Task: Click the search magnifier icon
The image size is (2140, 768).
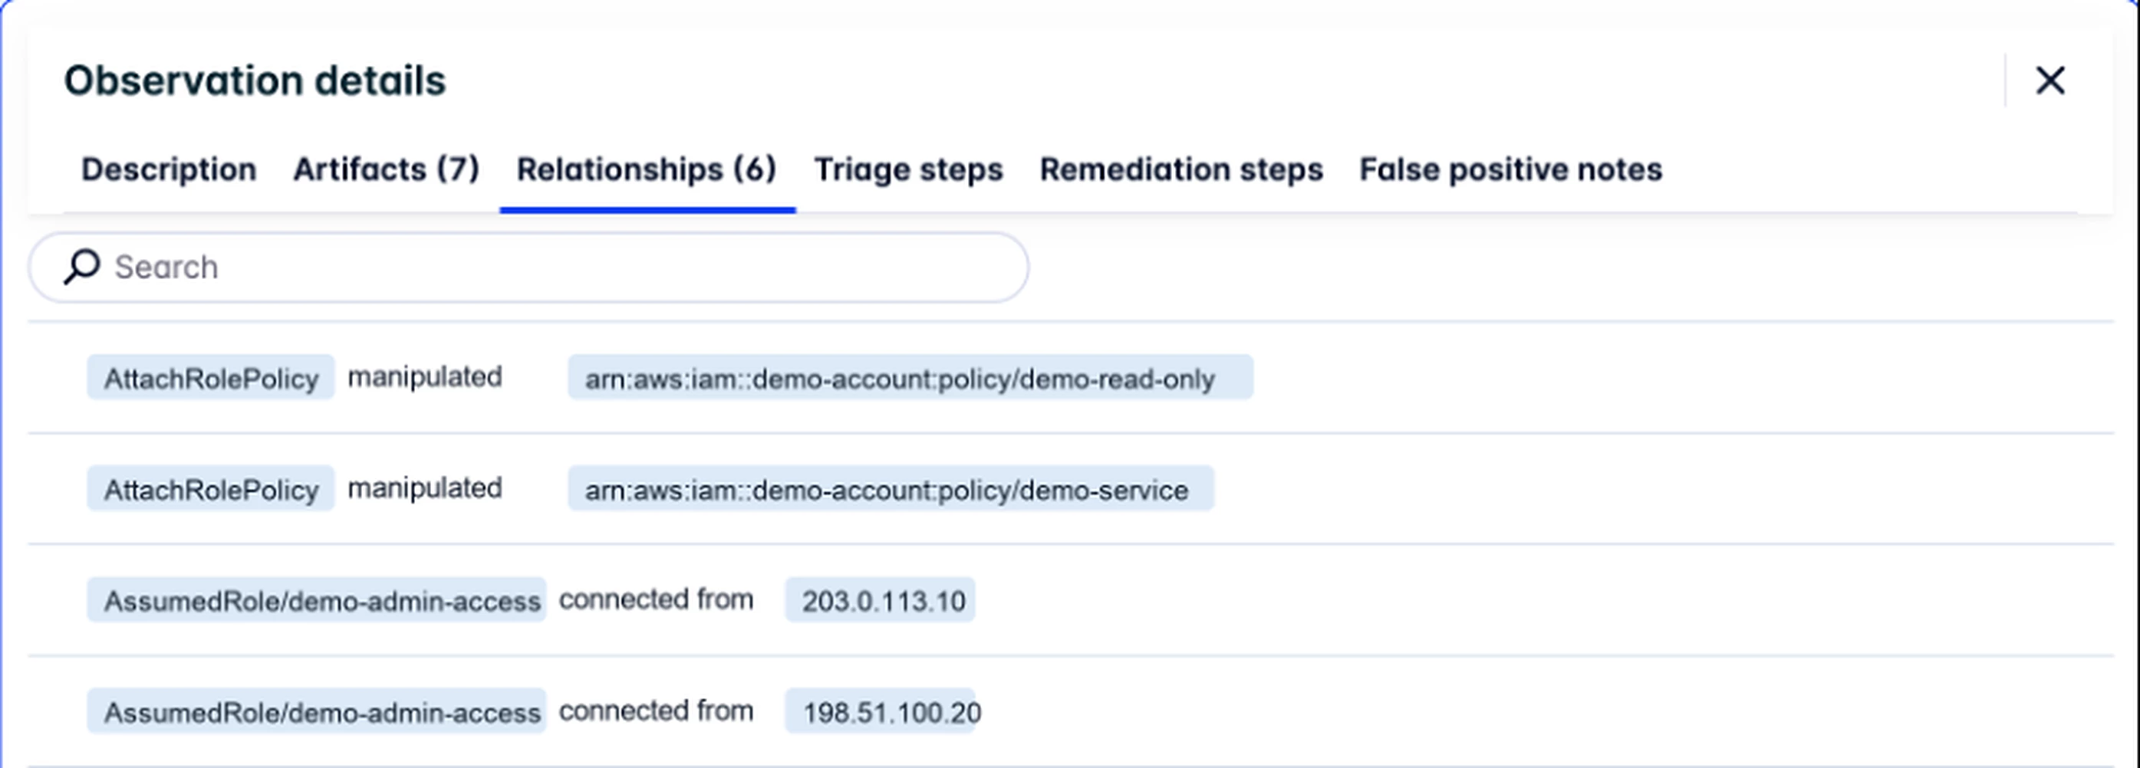Action: point(81,267)
